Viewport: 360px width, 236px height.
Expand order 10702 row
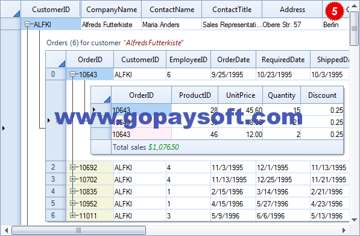[72, 179]
